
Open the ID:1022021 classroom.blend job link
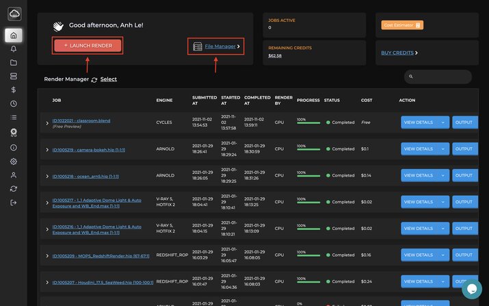click(x=81, y=121)
